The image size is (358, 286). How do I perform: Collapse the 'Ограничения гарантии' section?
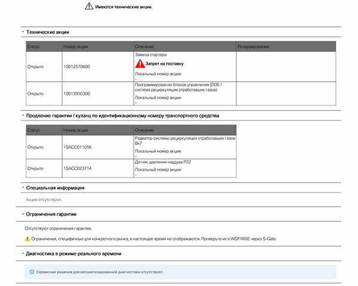(x=23, y=213)
